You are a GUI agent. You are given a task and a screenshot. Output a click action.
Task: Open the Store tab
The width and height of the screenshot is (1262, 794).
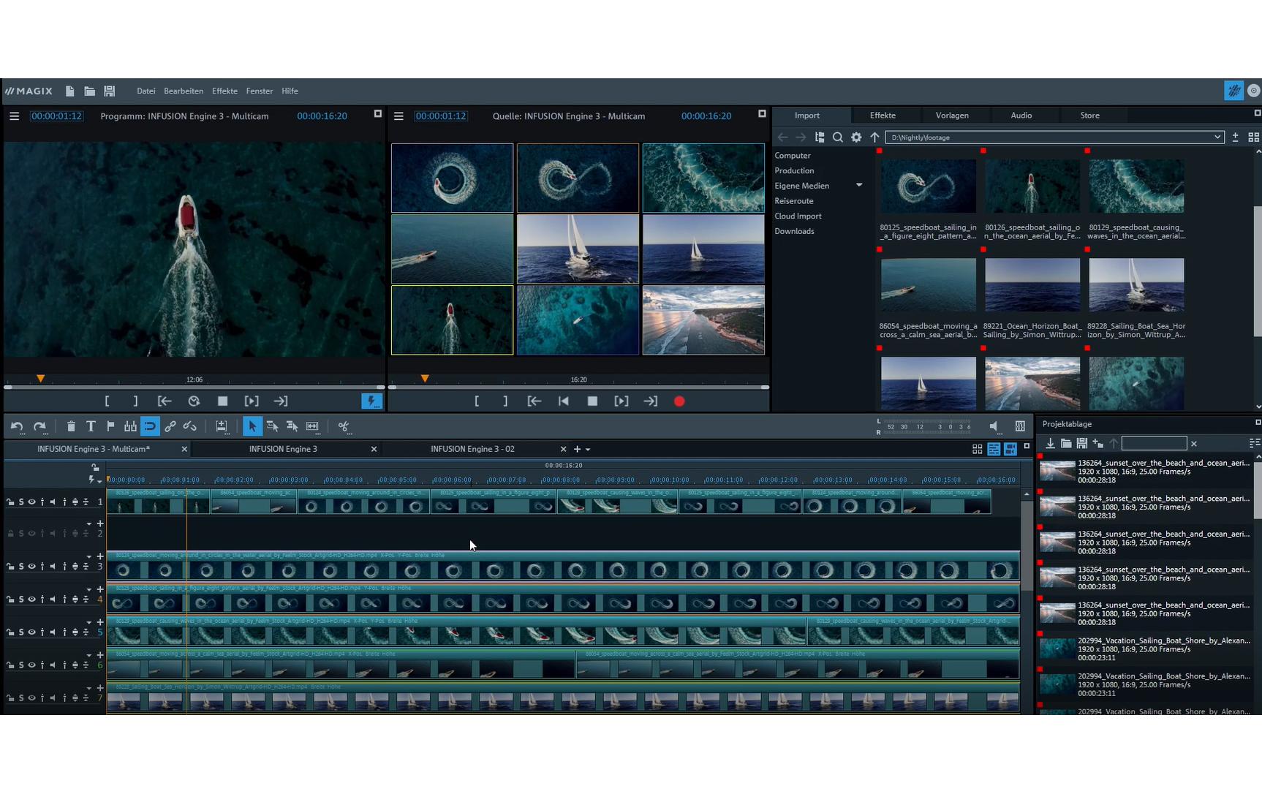[x=1090, y=116]
